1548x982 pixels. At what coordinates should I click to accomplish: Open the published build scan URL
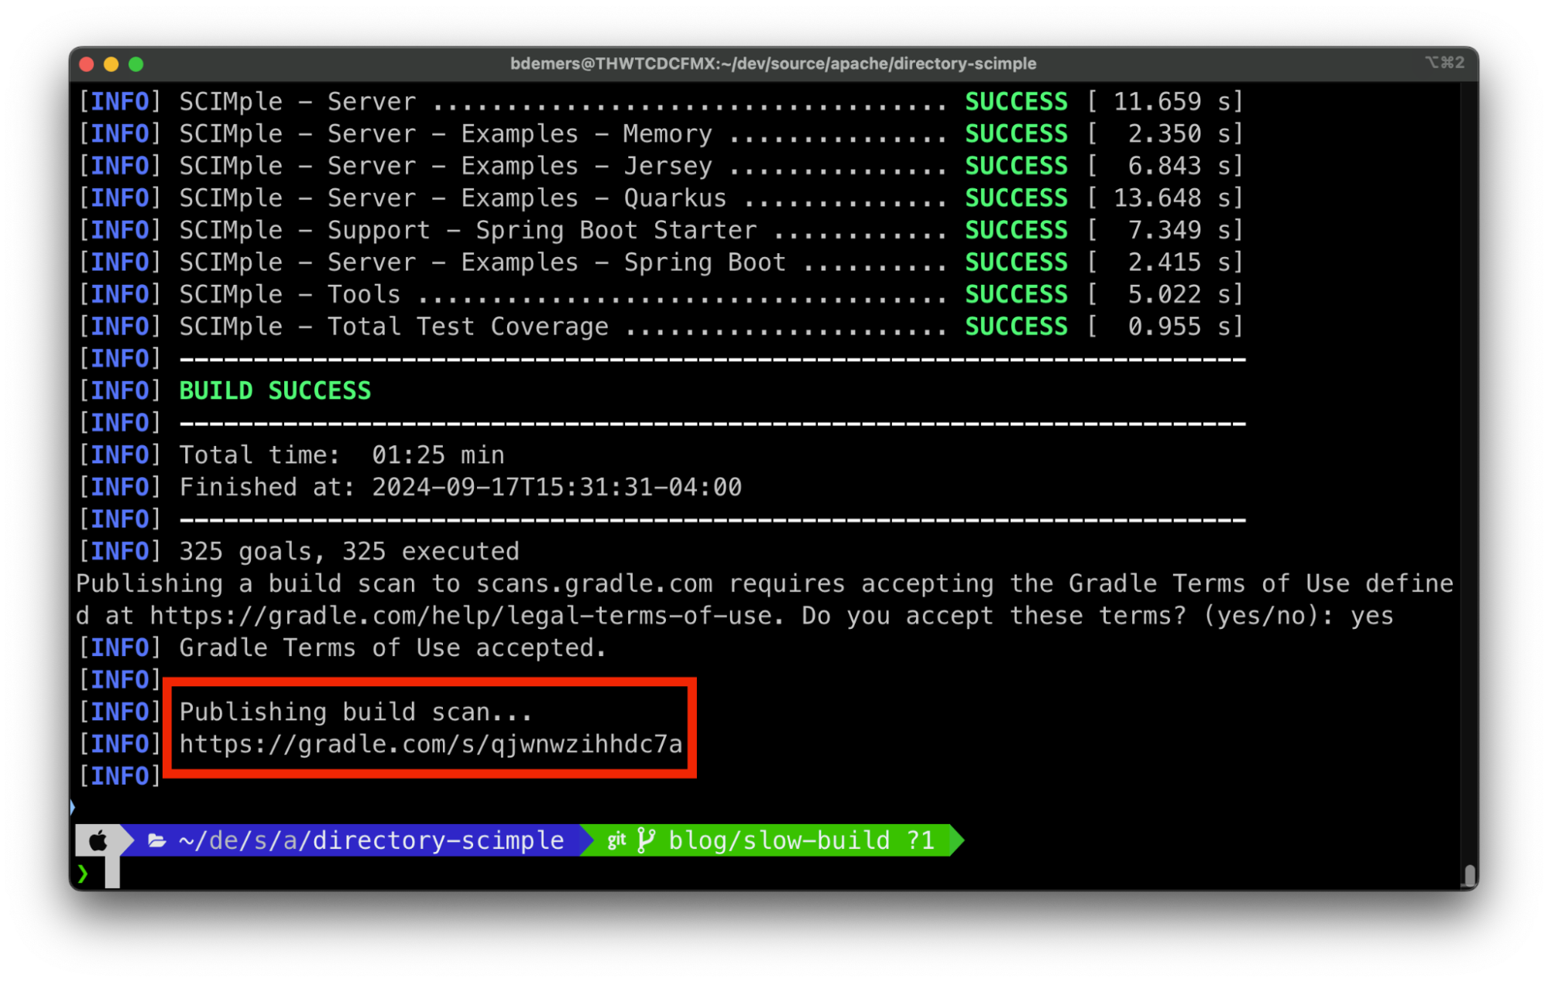point(431,744)
